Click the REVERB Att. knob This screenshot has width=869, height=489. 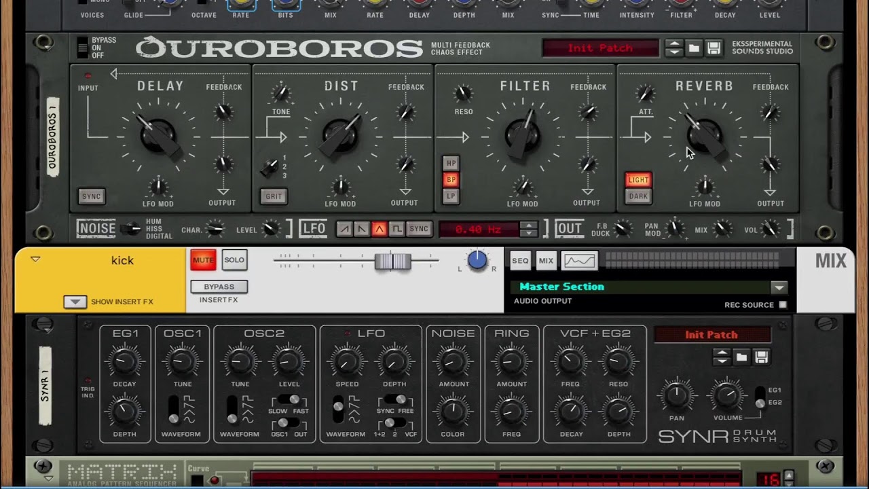coord(645,93)
